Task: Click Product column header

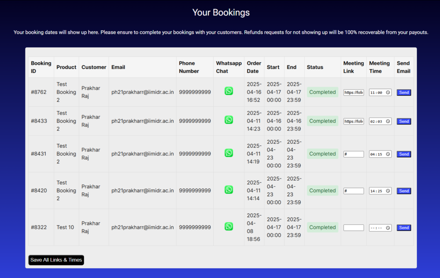Action: click(66, 67)
